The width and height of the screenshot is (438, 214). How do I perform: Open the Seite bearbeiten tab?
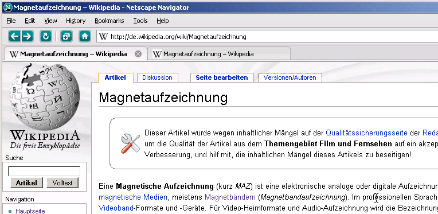222,77
